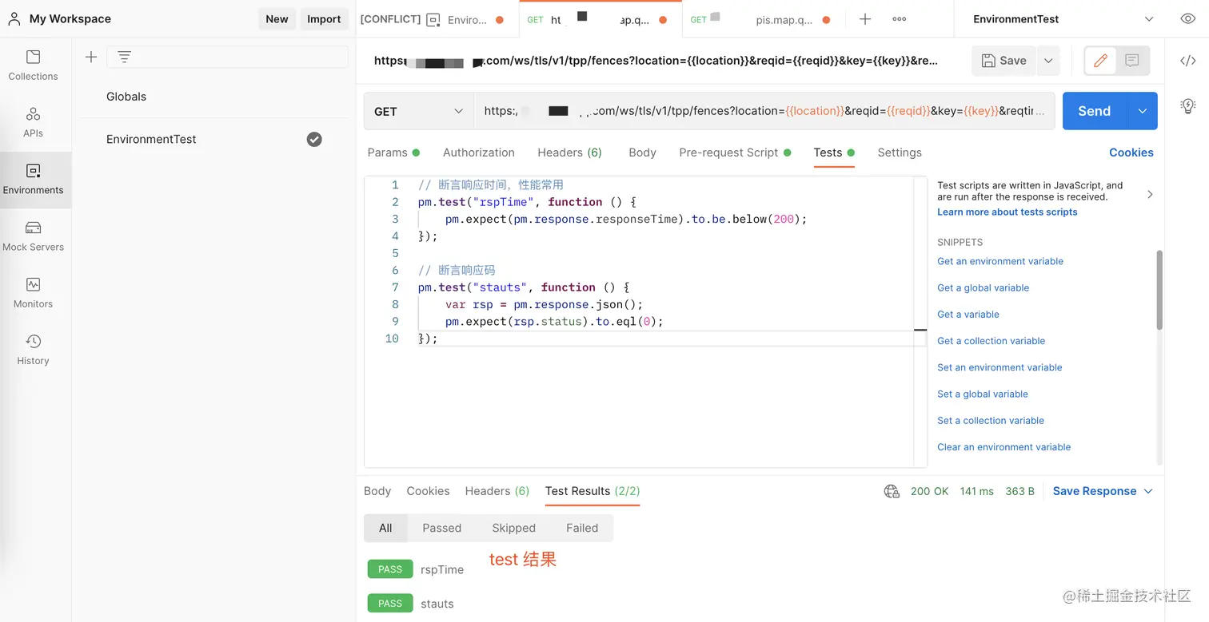Switch to the Settings tab

pos(900,153)
